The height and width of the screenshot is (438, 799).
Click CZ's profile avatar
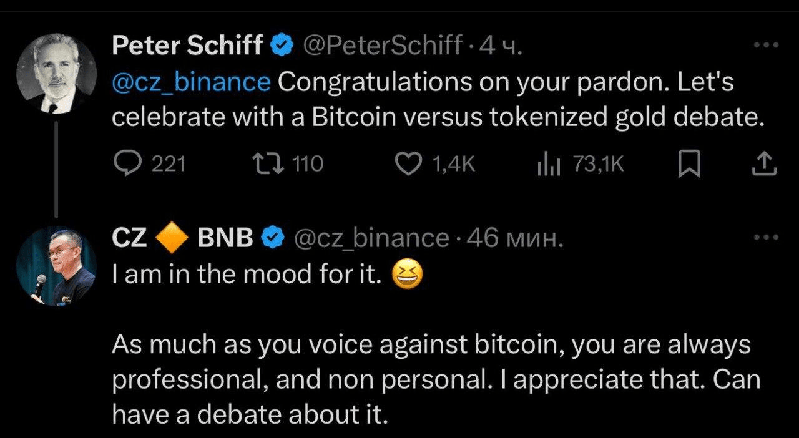(56, 265)
